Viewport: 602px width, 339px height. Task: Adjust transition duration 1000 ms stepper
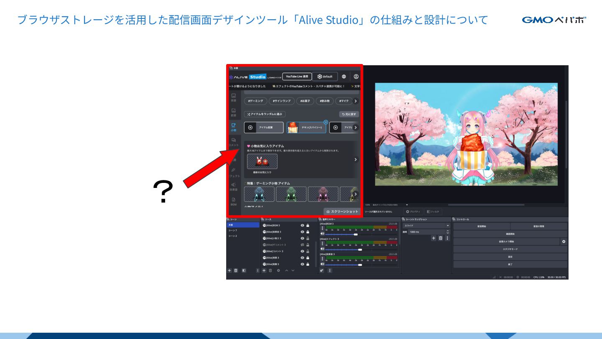(447, 232)
